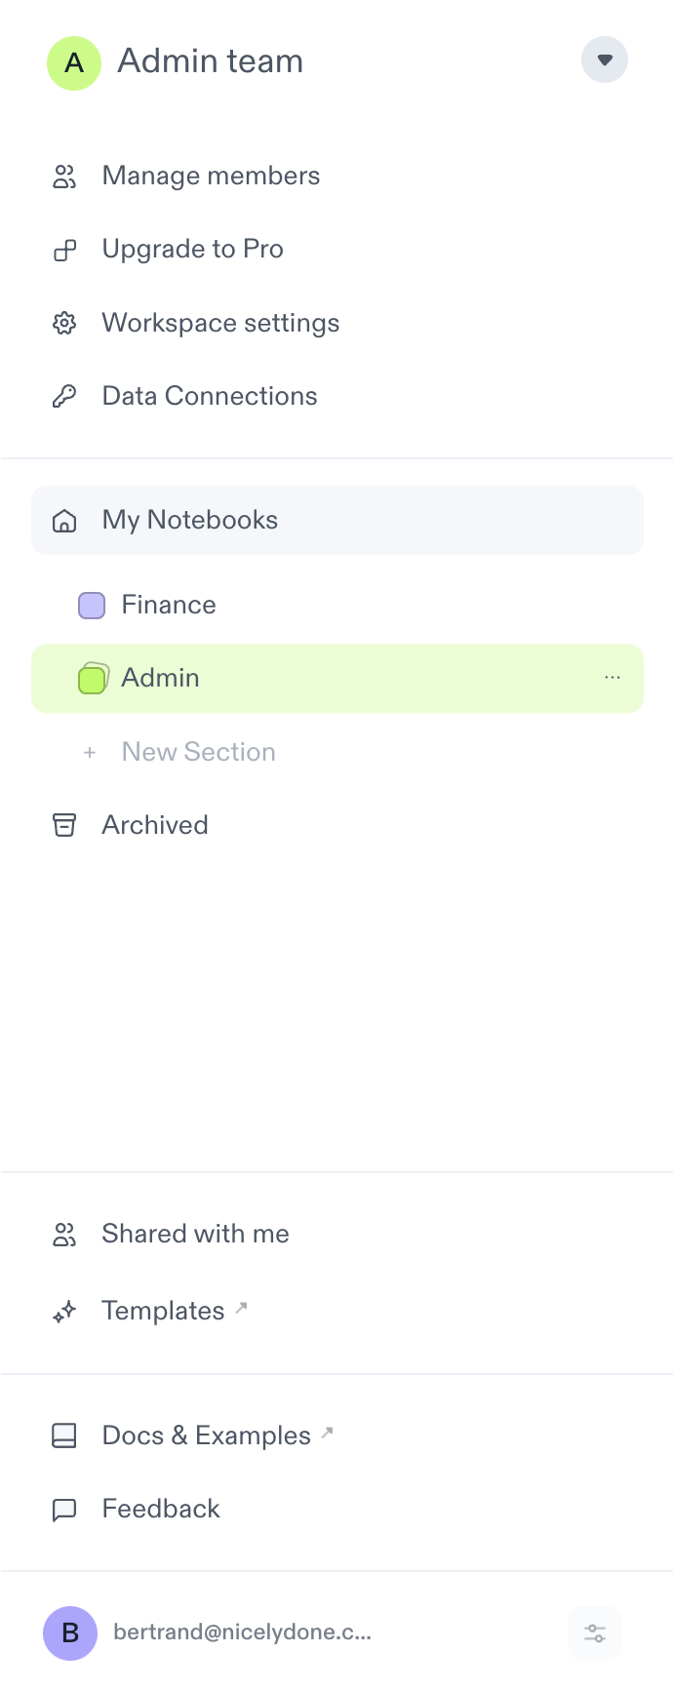
Task: Click the My Notebooks home icon
Action: click(x=63, y=520)
